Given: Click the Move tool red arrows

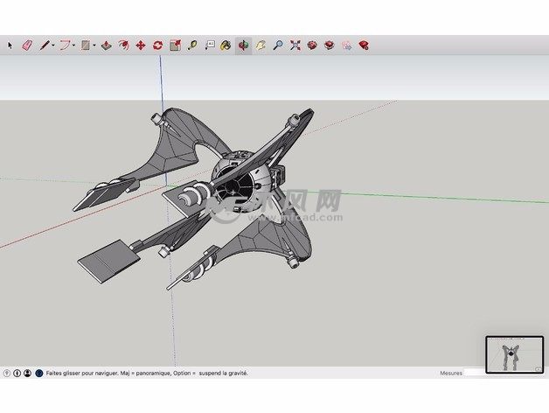Looking at the screenshot, I should pyautogui.click(x=140, y=45).
